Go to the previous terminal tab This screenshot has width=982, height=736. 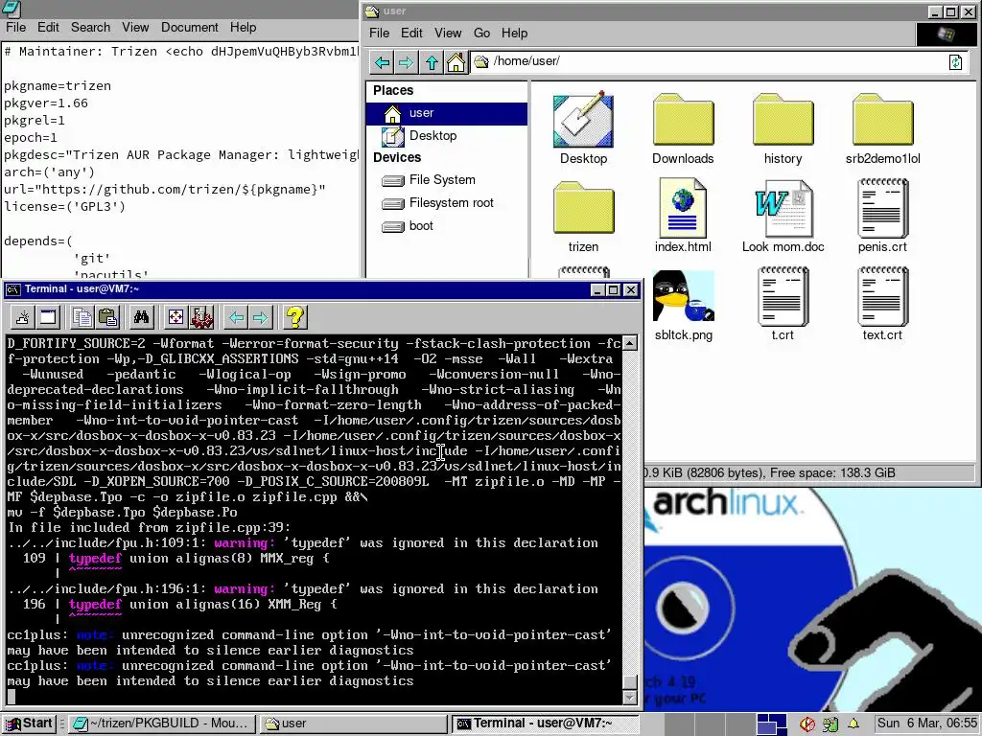pos(236,317)
